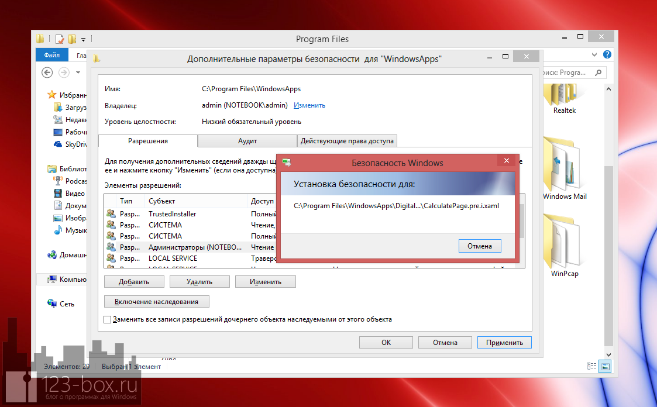This screenshot has width=657, height=407.
Task: Click the Properties icon in quick access toolbar
Action: click(60, 39)
